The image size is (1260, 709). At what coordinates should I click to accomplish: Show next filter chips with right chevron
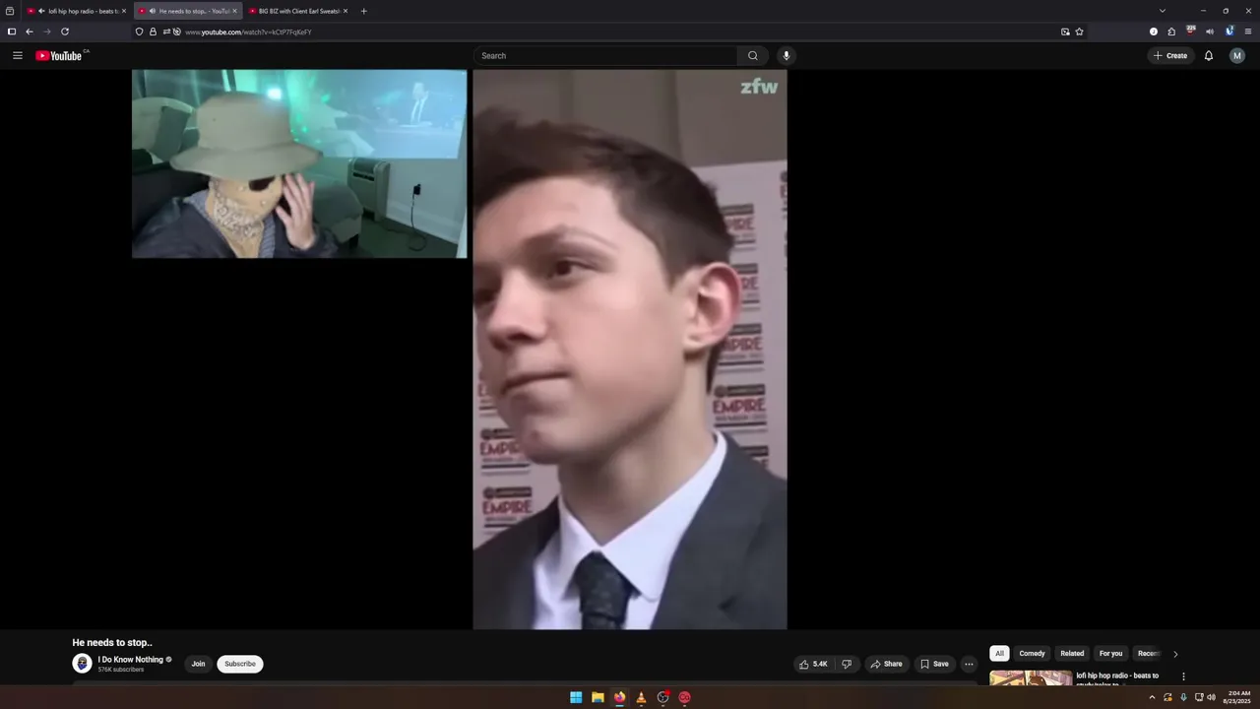tap(1174, 654)
